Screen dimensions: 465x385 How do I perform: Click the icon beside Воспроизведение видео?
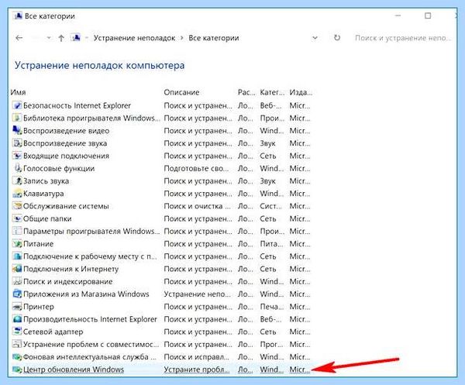point(17,130)
